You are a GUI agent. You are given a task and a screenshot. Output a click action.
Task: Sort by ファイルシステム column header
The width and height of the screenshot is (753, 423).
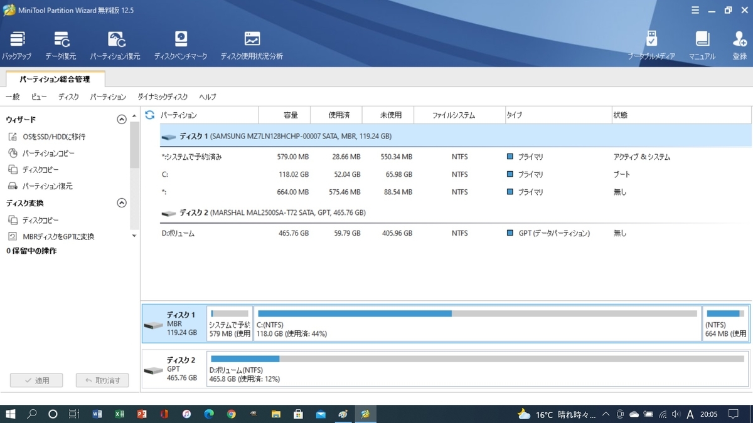[x=460, y=115]
